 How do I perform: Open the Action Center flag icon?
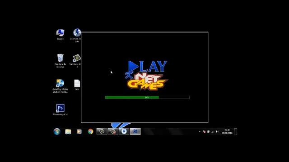click(x=204, y=132)
